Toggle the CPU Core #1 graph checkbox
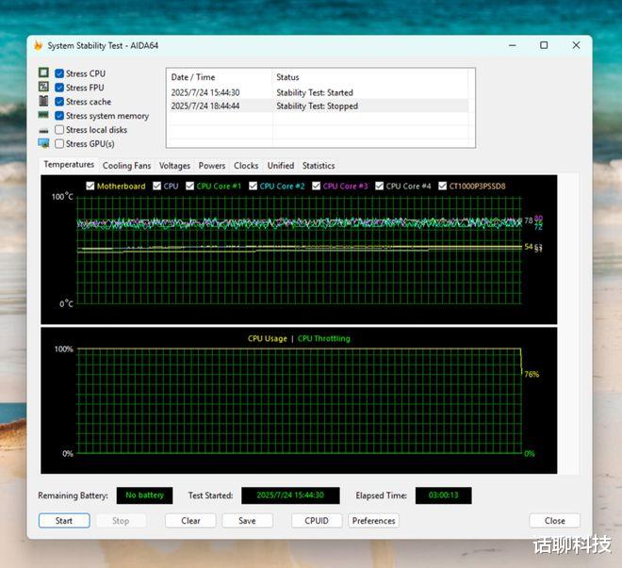The height and width of the screenshot is (568, 622). coord(190,186)
